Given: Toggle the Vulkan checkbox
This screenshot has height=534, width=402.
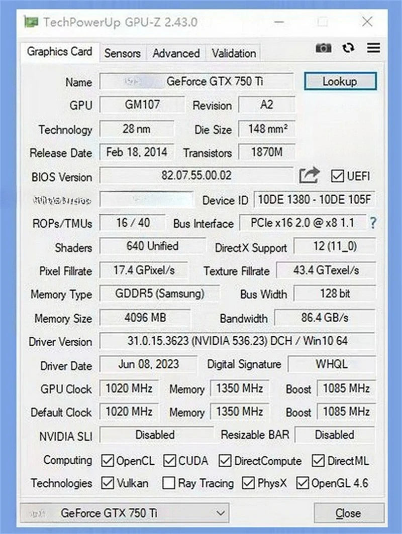Looking at the screenshot, I should click(x=108, y=483).
